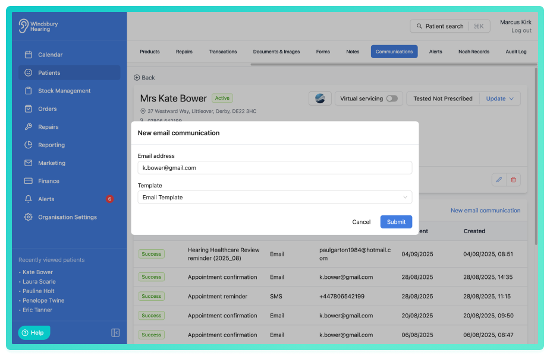The image size is (550, 356).
Task: Click the Stock Management clipboard icon
Action: [x=29, y=91]
